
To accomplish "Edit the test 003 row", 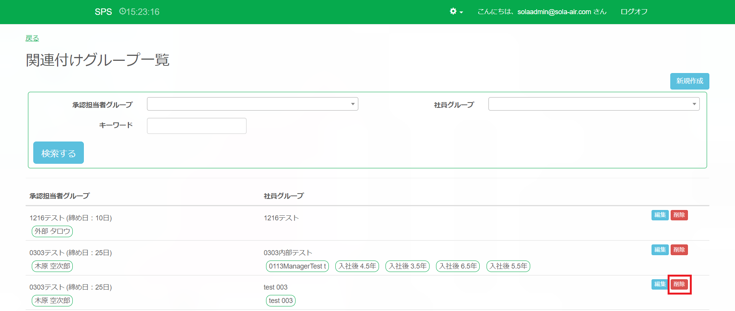I will click(660, 284).
